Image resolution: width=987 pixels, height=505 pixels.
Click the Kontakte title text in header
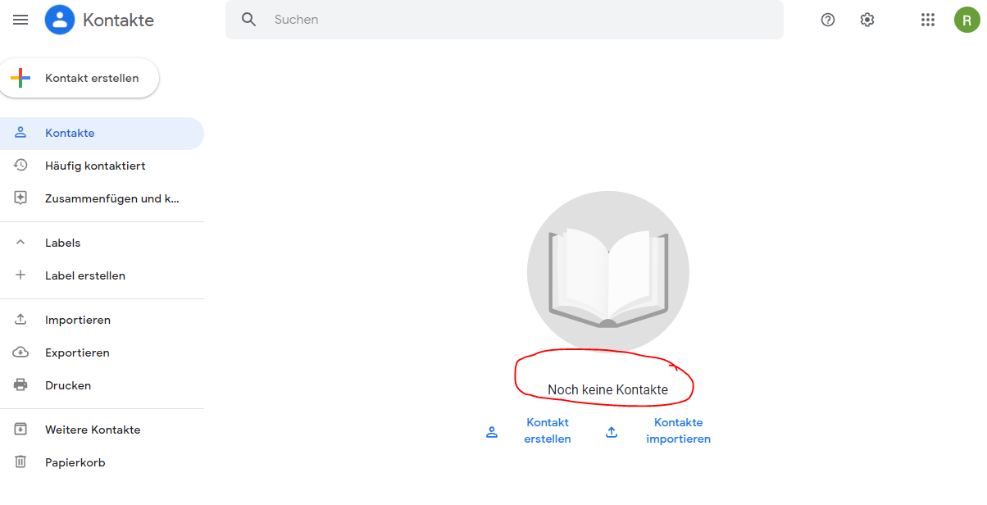point(118,20)
